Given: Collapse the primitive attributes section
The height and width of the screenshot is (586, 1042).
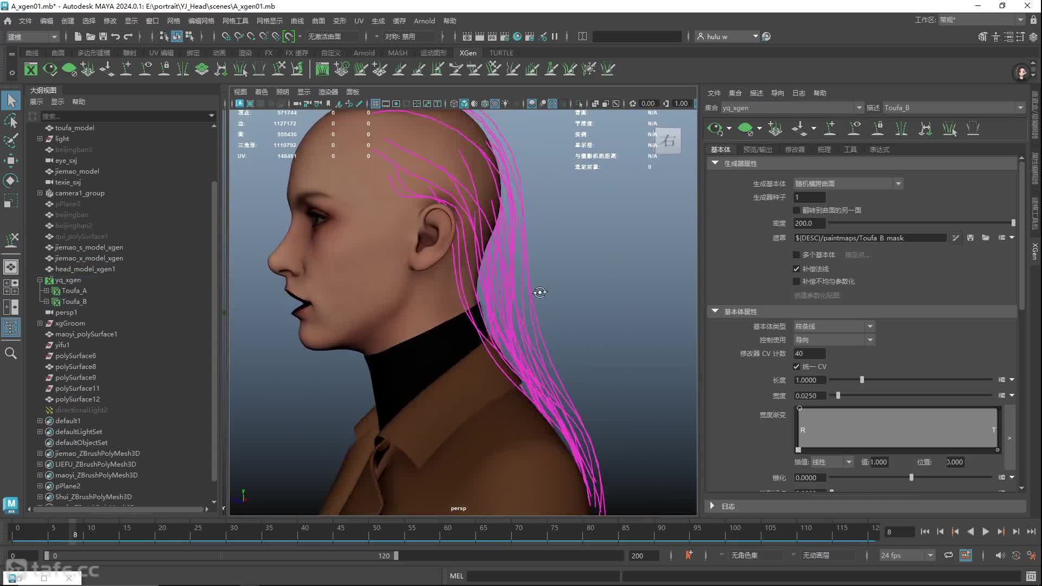Looking at the screenshot, I should [x=715, y=311].
